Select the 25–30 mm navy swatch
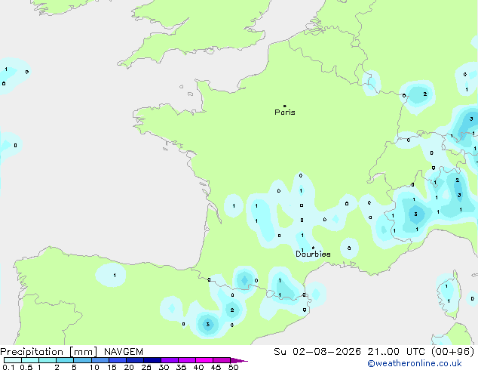The image size is (478, 370). (152, 360)
